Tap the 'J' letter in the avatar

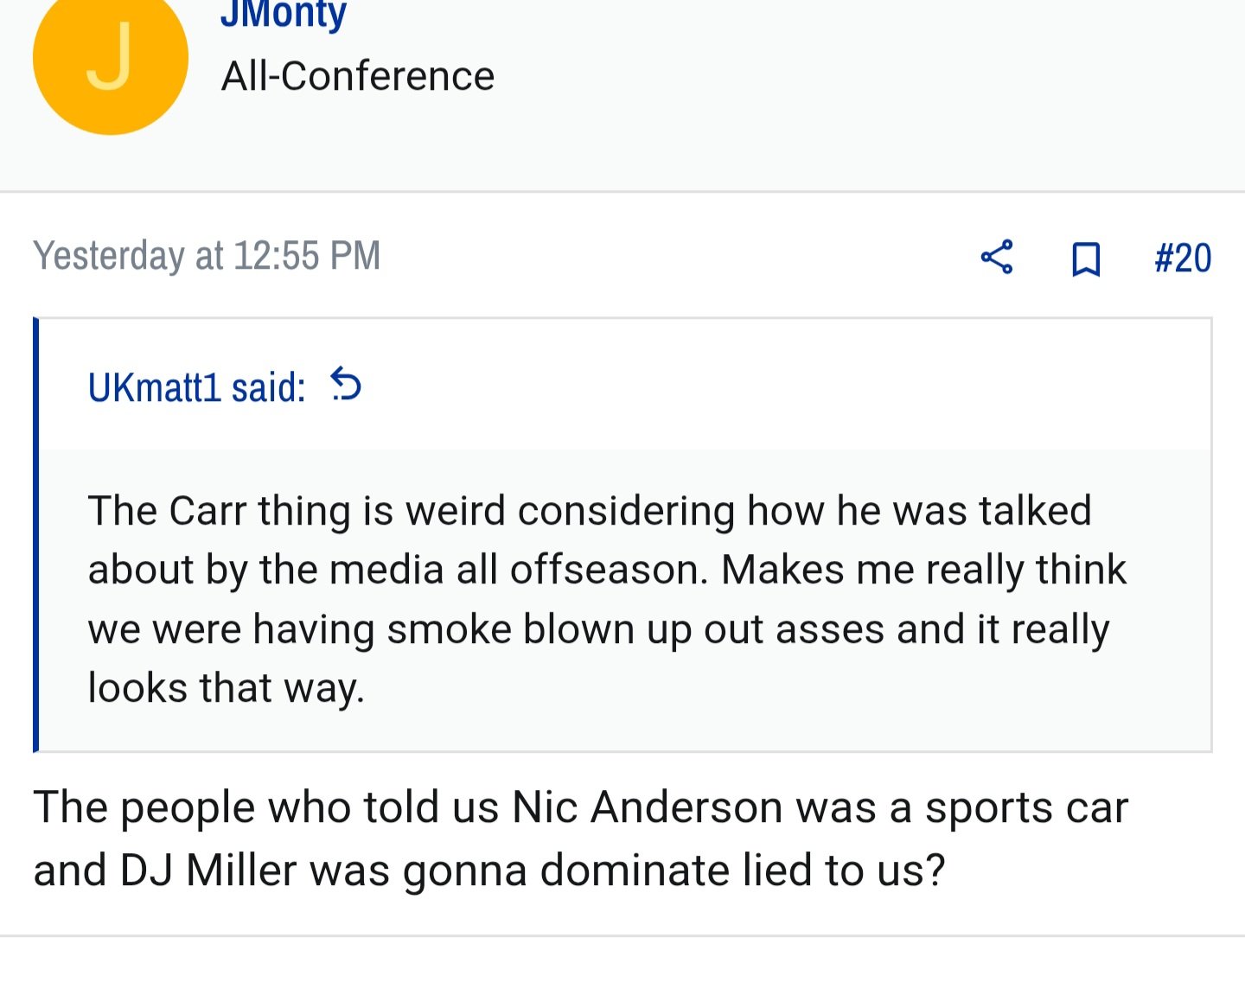(x=110, y=57)
